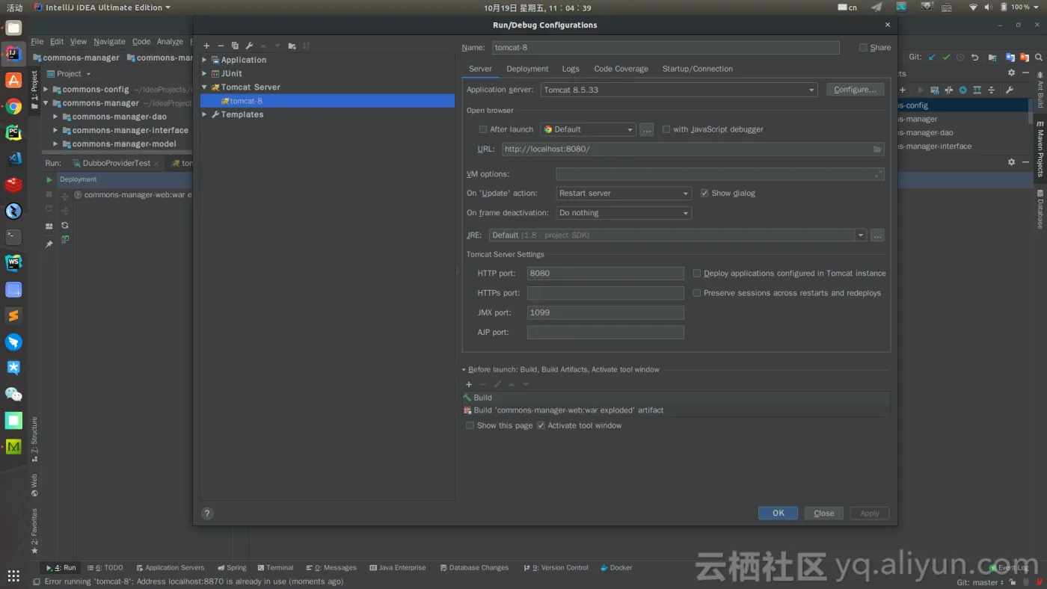The height and width of the screenshot is (589, 1047).
Task: Uncheck the Show dialog checkbox
Action: coord(704,194)
